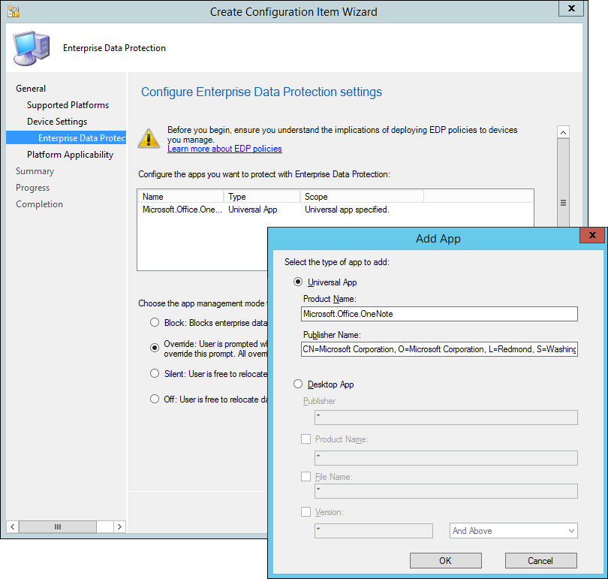Open the Learn more about EDP policies link
Viewport: 608px width, 579px height.
pyautogui.click(x=224, y=149)
